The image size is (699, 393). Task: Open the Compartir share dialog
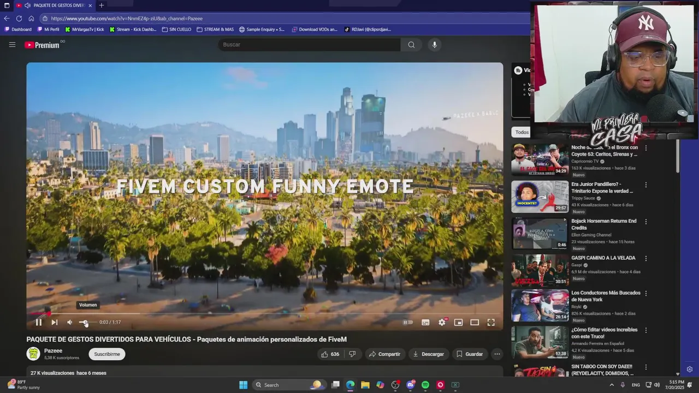point(385,354)
